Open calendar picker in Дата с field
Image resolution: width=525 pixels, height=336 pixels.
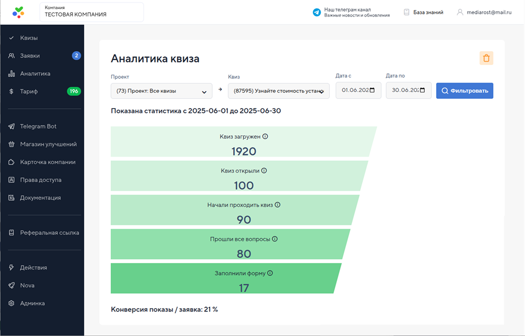(x=372, y=90)
